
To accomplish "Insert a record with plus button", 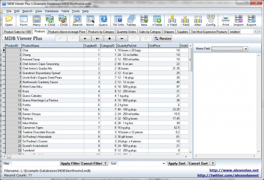I will point(110,39).
